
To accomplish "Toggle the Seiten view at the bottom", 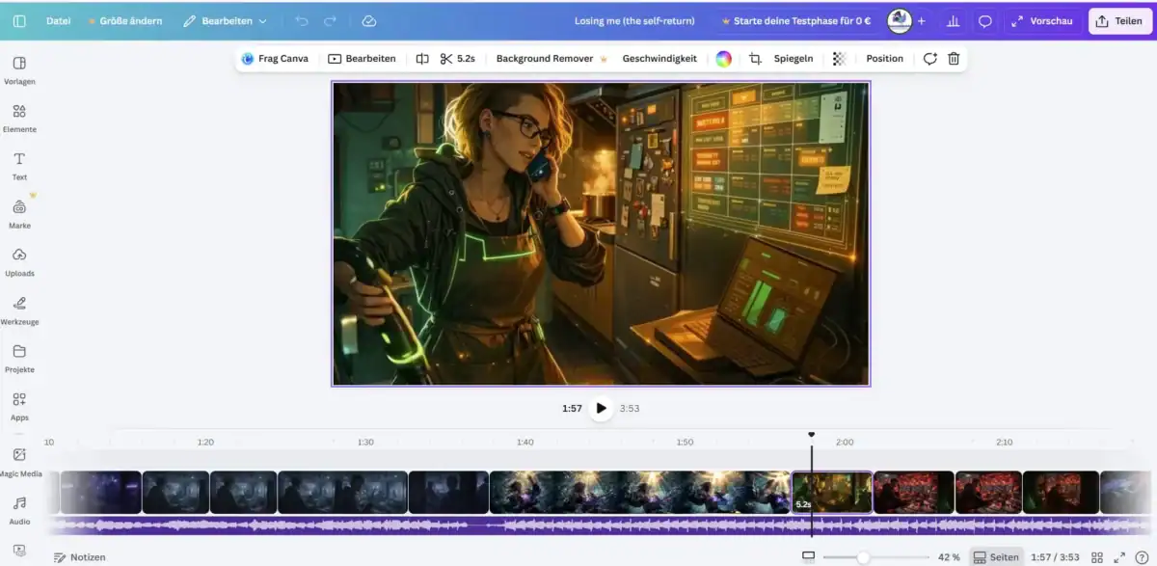I will (x=997, y=556).
